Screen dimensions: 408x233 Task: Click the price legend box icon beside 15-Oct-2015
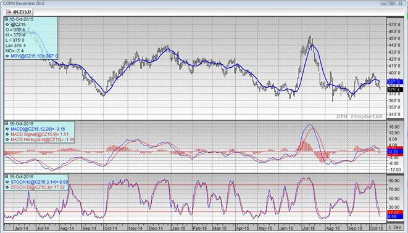pyautogui.click(x=7, y=19)
